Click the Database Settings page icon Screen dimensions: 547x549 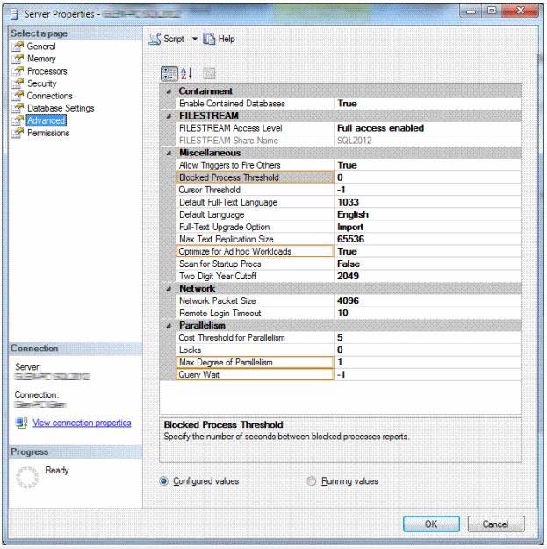click(18, 108)
